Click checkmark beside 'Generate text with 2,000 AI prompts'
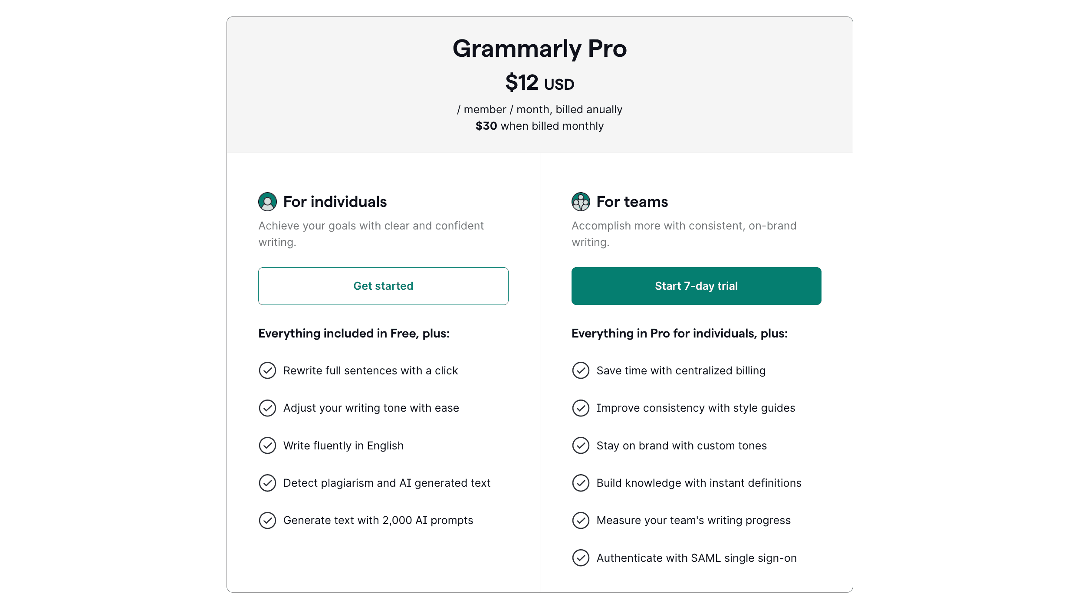The width and height of the screenshot is (1068, 616). [267, 521]
